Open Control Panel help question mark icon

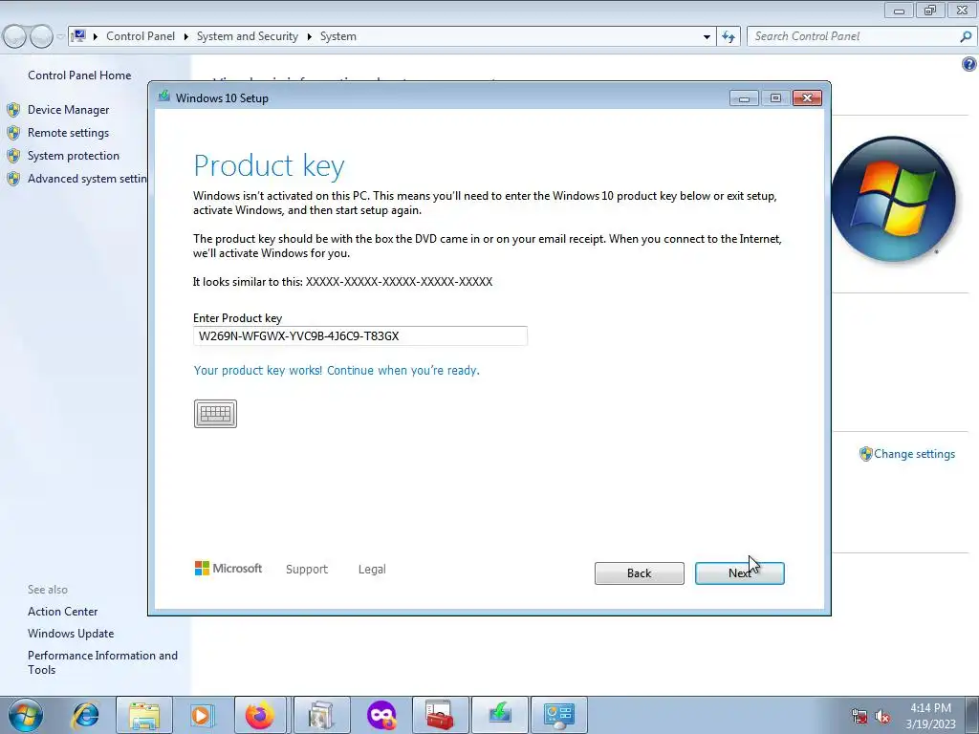click(x=968, y=64)
